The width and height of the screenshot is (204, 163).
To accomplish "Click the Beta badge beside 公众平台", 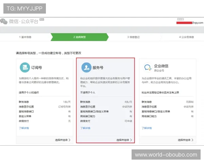I will click(42, 19).
